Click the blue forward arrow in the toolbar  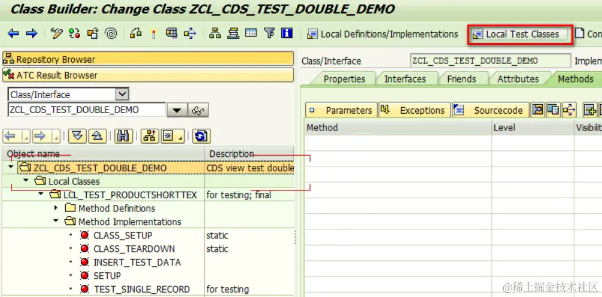[32, 34]
